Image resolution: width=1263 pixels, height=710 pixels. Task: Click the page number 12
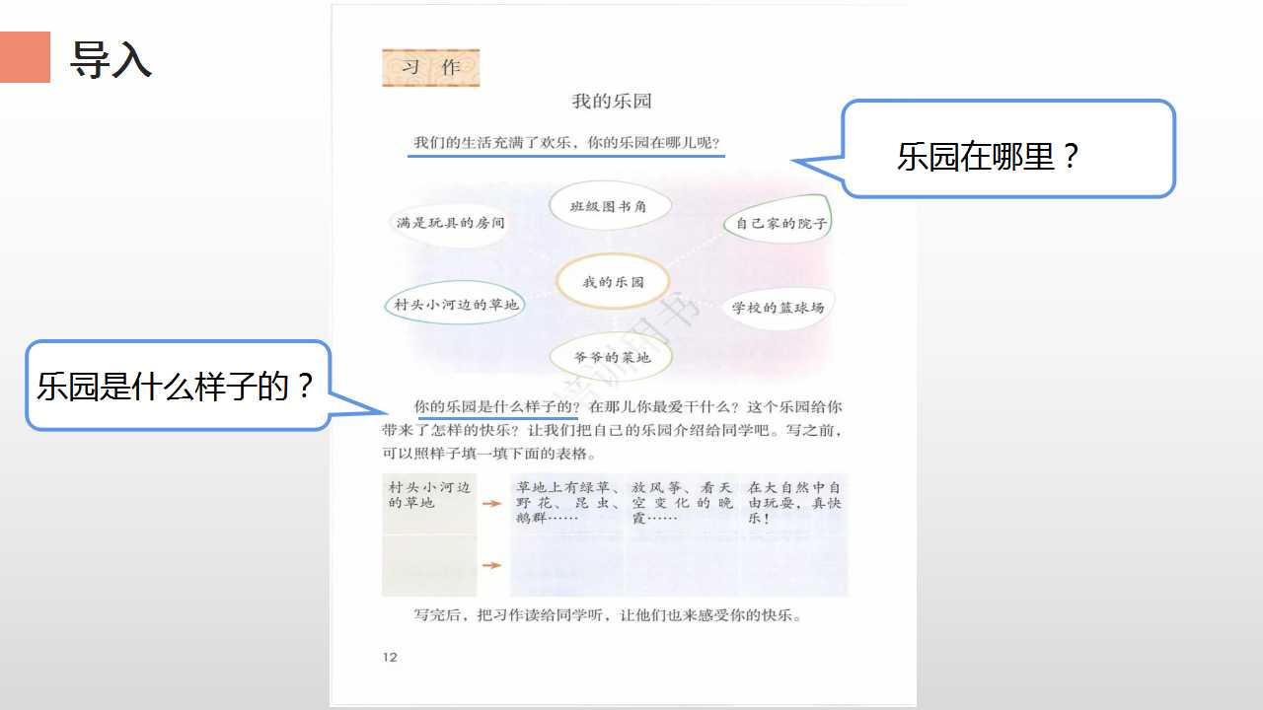tap(390, 657)
